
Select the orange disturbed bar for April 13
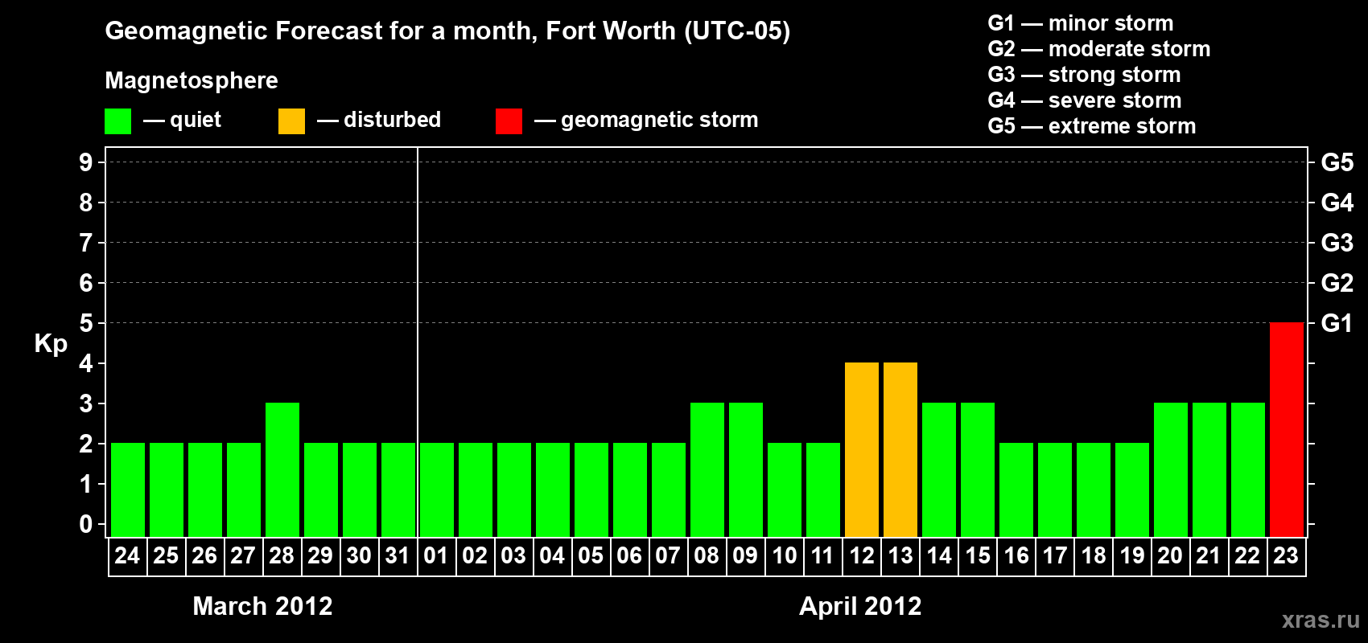click(x=900, y=449)
